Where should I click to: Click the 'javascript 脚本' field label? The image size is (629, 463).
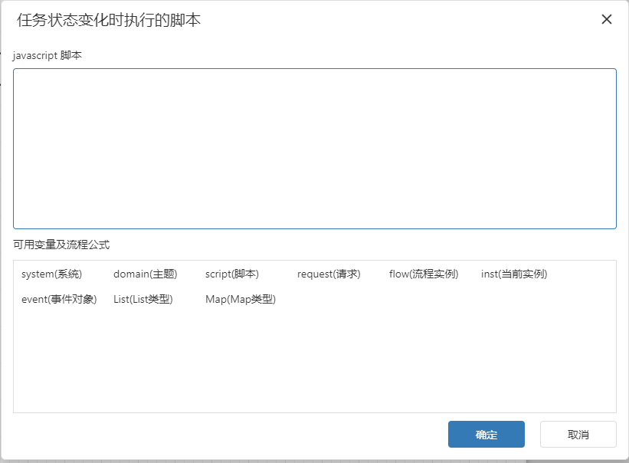[x=48, y=56]
